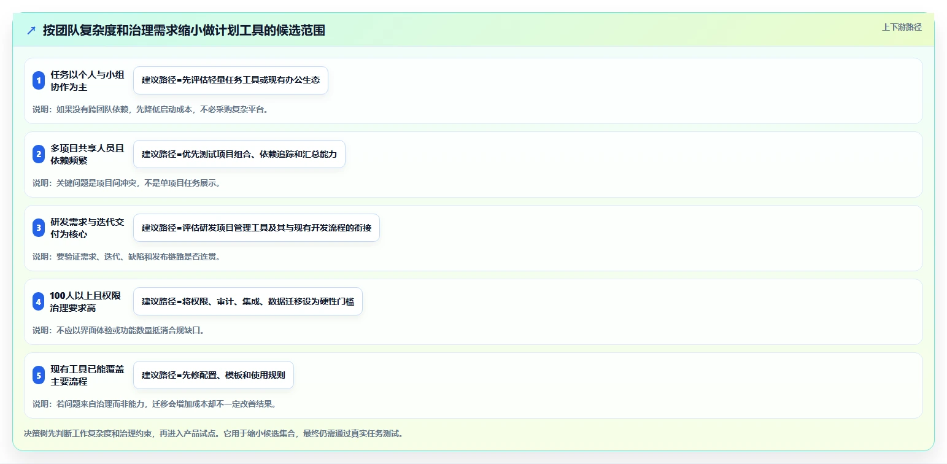Screen dimensions: 947x464
Task: Select step badge number 4
Action: click(x=39, y=301)
